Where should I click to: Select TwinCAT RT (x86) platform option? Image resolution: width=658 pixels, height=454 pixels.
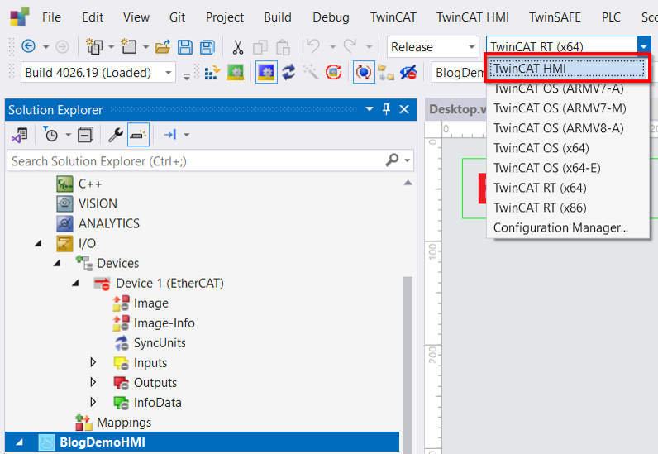[x=568, y=208]
